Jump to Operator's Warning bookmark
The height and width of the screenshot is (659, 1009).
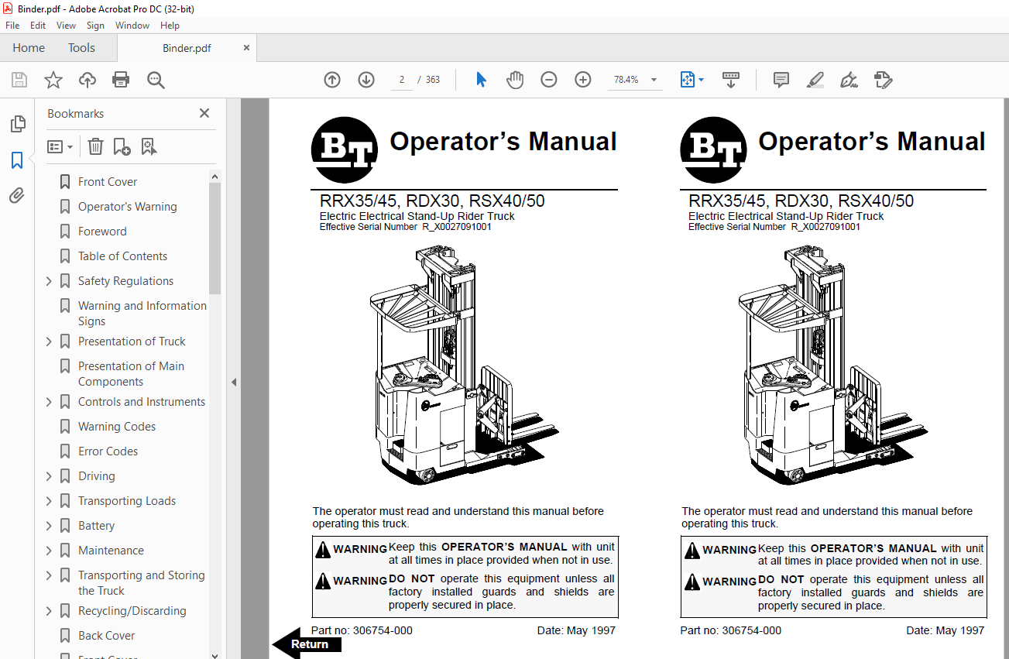127,207
